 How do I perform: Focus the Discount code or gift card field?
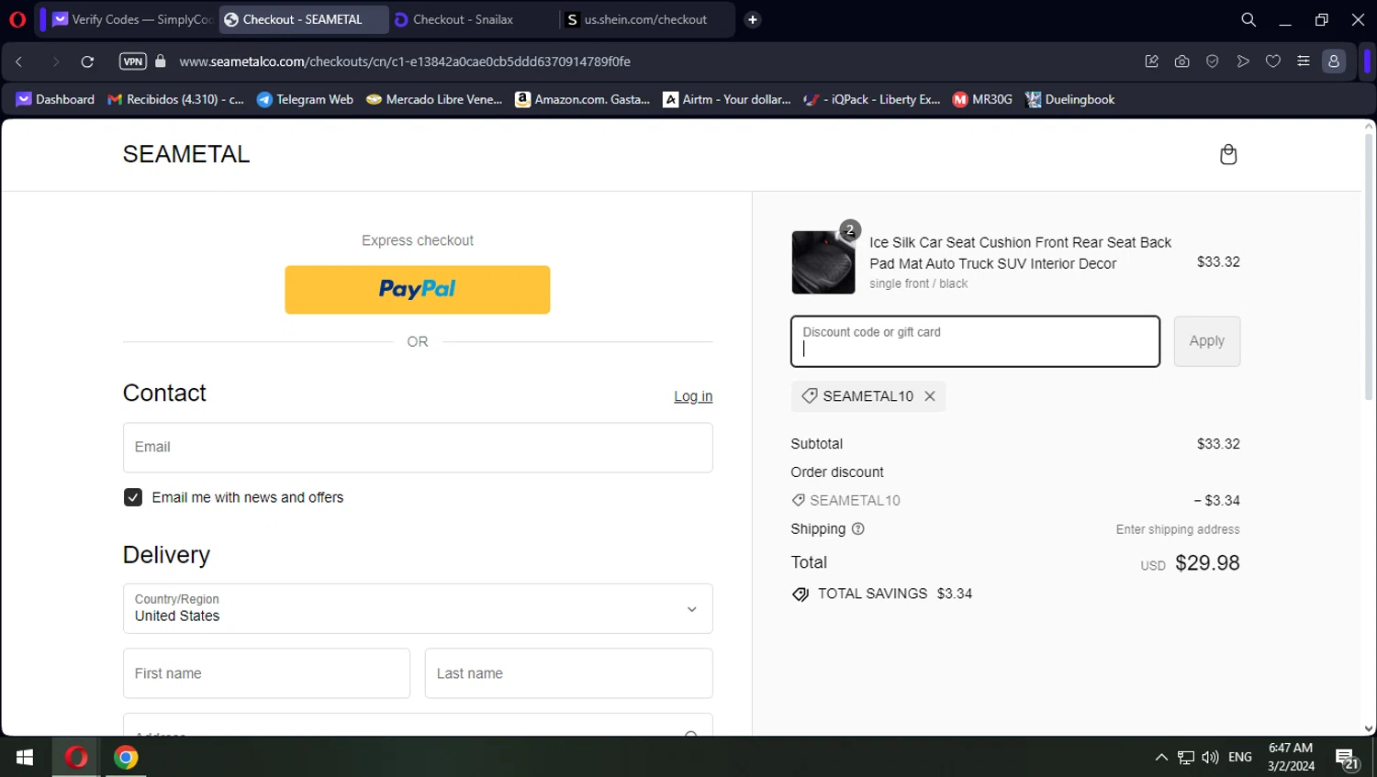pos(975,341)
